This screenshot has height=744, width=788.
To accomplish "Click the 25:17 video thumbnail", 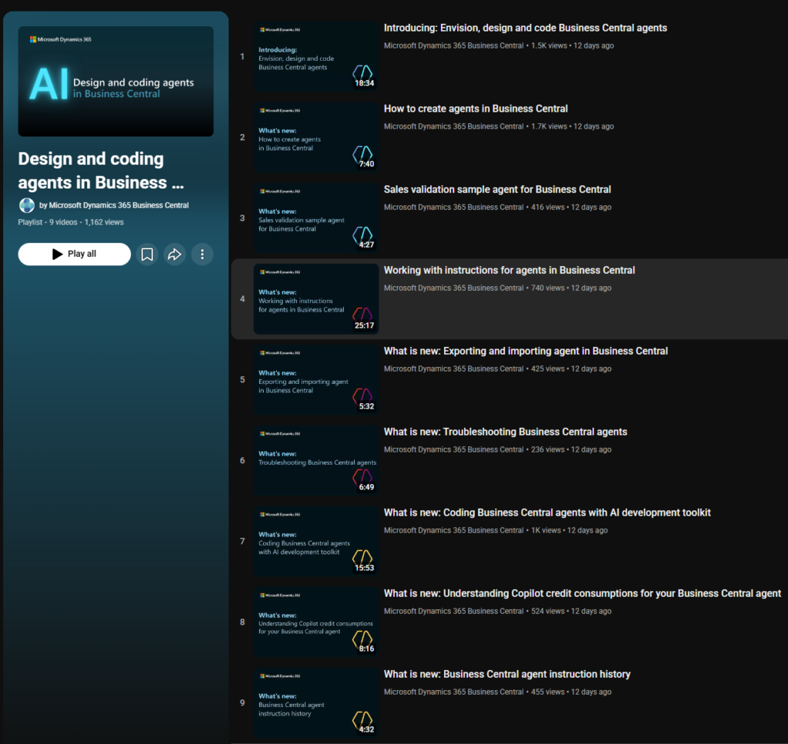I will 316,300.
